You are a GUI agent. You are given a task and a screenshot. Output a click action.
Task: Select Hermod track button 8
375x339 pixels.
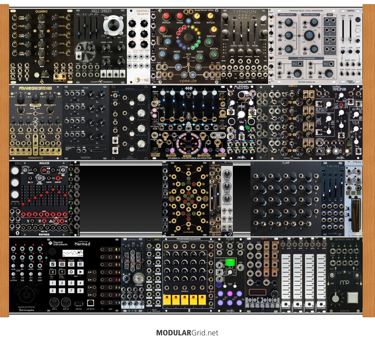pos(80,290)
